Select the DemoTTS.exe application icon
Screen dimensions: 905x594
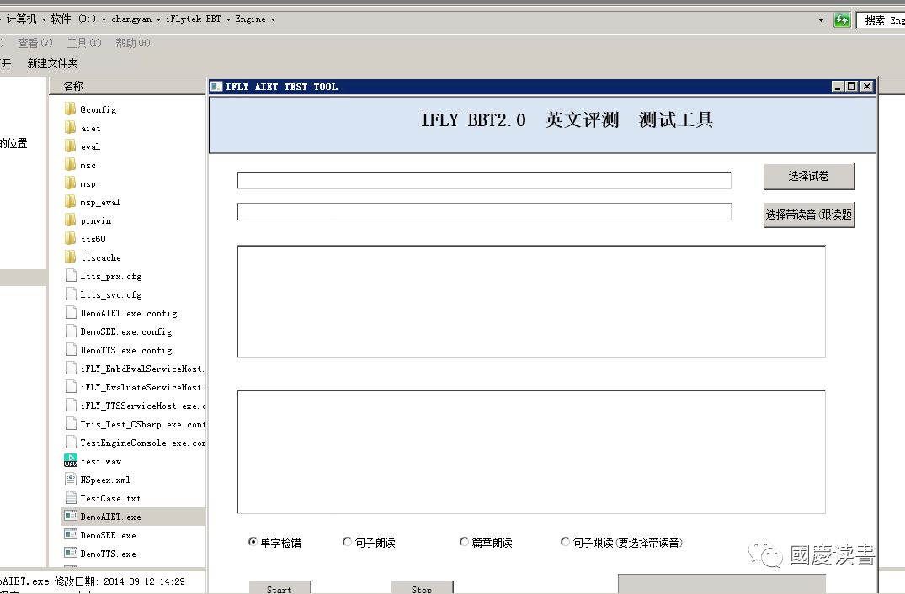[x=71, y=553]
